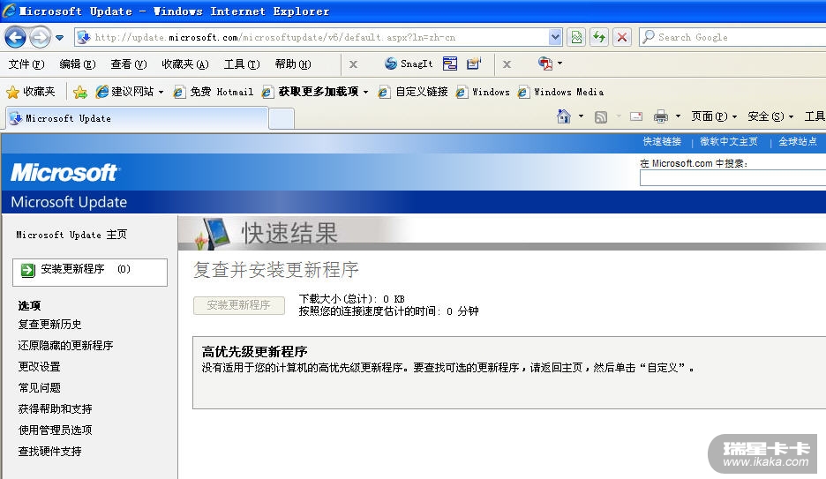
Task: Open the 工具(T) menu
Action: [x=242, y=64]
